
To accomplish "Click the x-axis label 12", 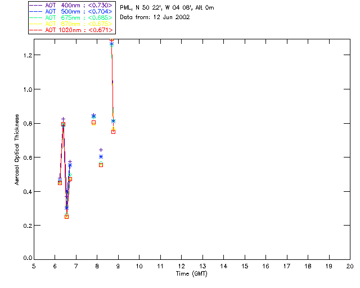I will point(181,266).
